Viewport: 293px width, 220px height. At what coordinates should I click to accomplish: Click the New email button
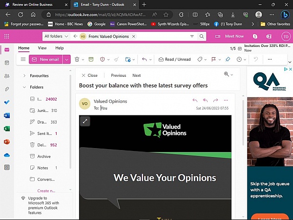click(x=45, y=59)
